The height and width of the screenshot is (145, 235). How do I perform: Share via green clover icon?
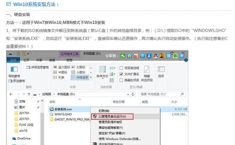tap(175, 56)
